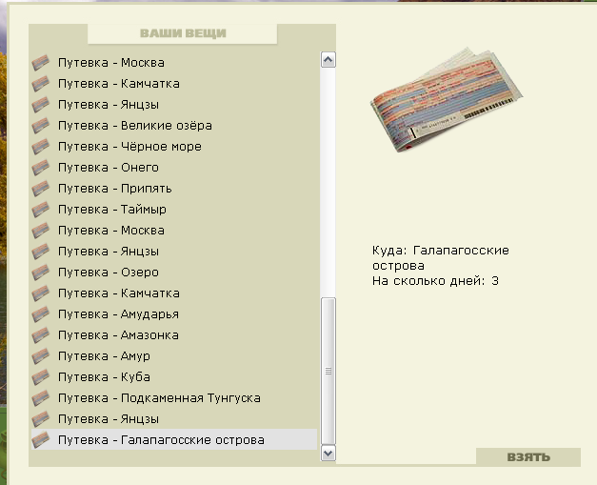Click ticket icon beside Путевка - Подкаменная Тунгуска
The image size is (597, 485).
click(40, 397)
